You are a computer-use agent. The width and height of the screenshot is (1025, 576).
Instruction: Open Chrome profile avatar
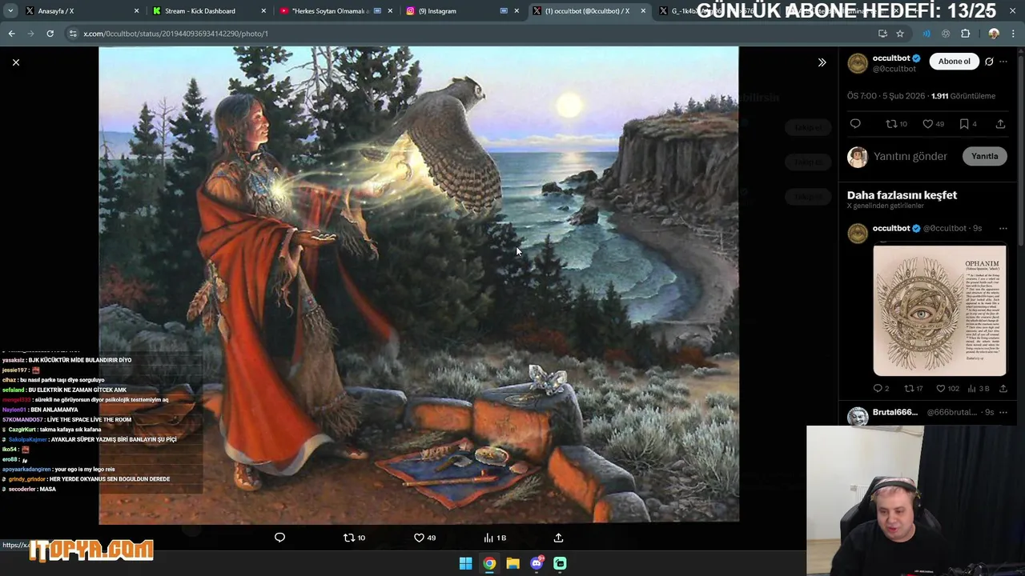click(994, 34)
